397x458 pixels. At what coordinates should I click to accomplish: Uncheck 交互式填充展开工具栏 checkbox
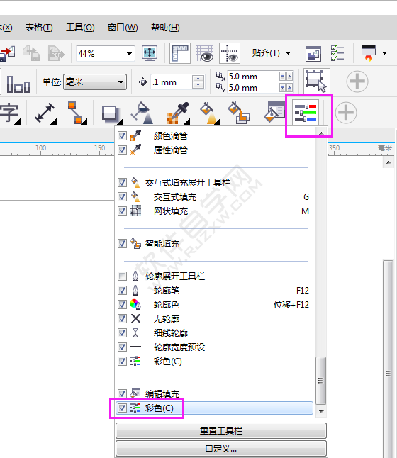(x=122, y=183)
